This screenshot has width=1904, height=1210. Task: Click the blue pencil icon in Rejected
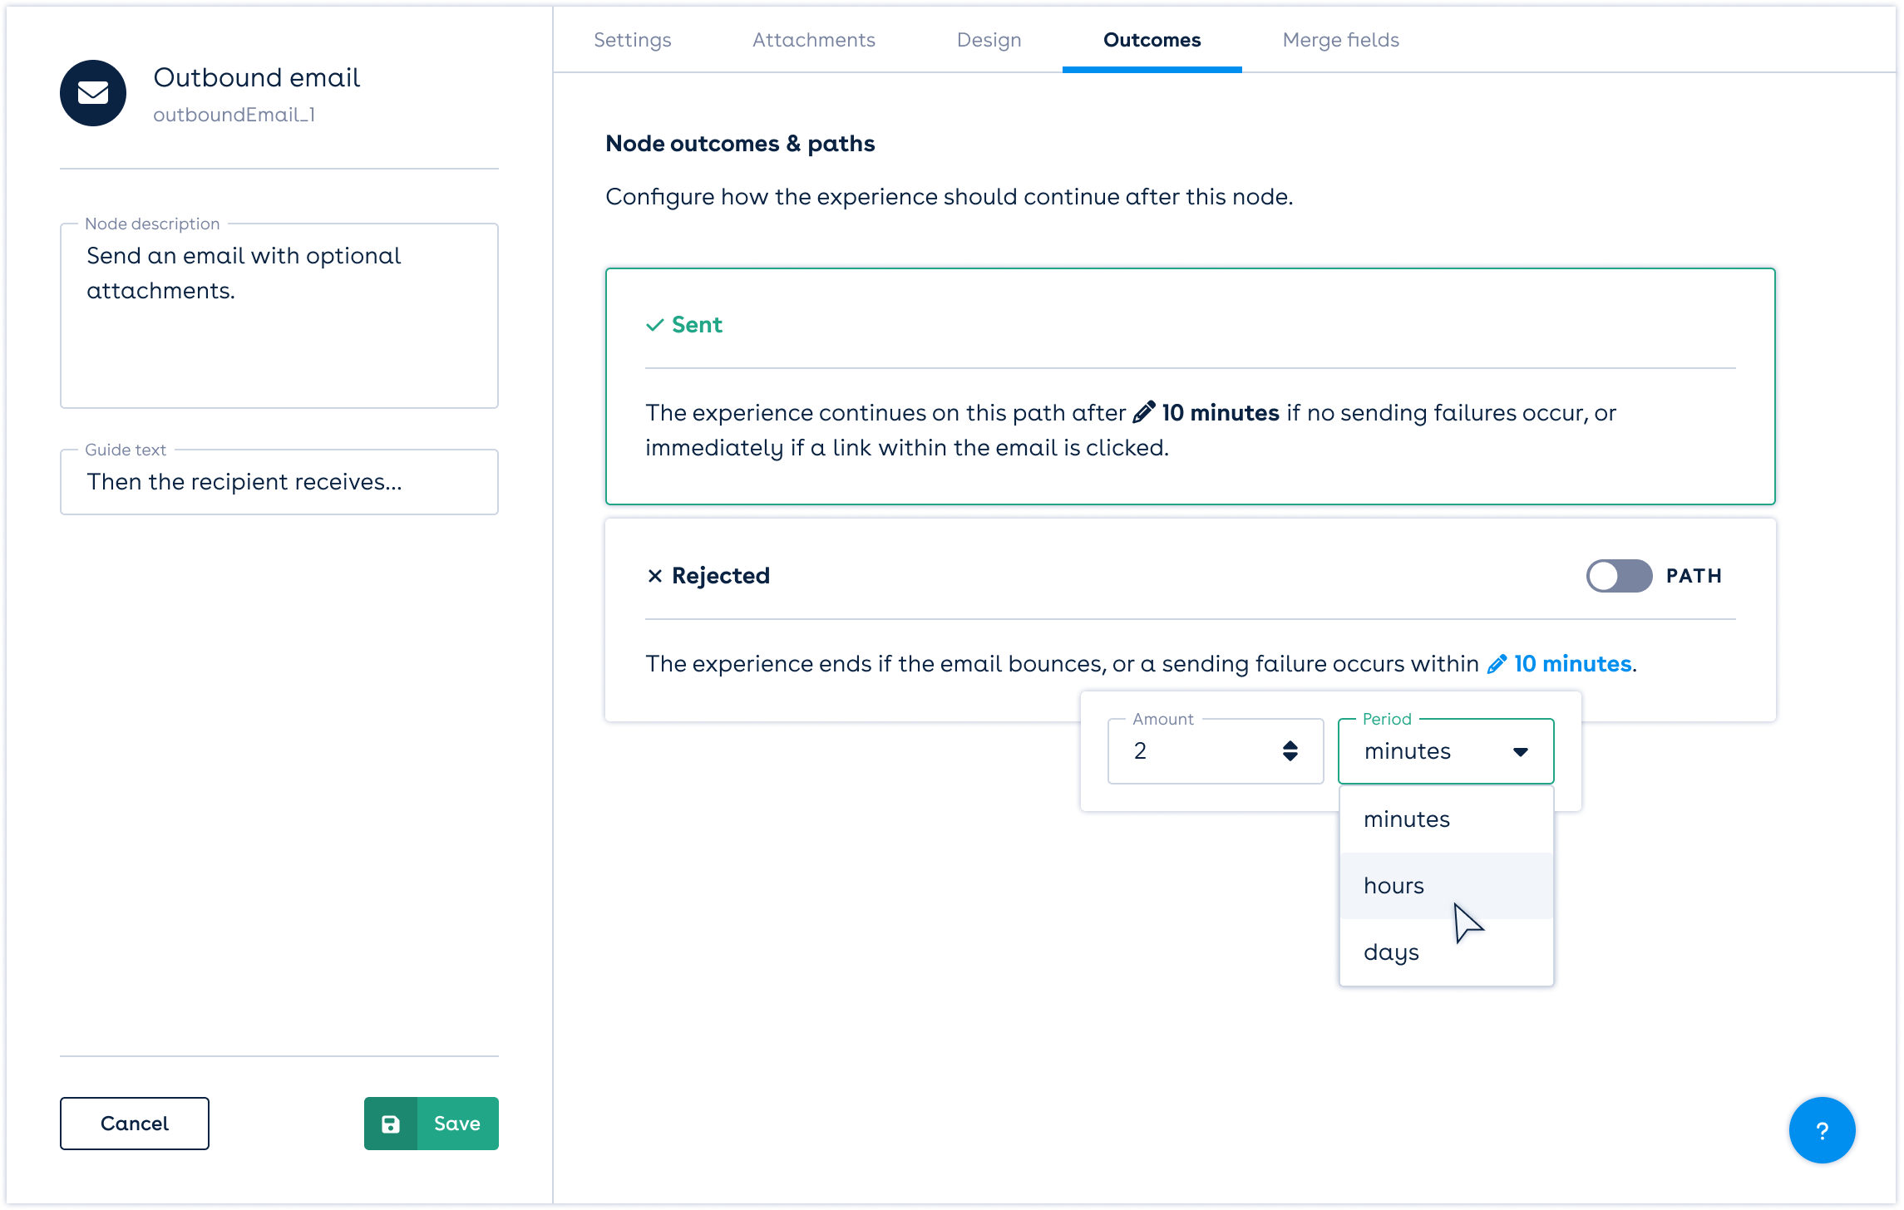click(1497, 663)
